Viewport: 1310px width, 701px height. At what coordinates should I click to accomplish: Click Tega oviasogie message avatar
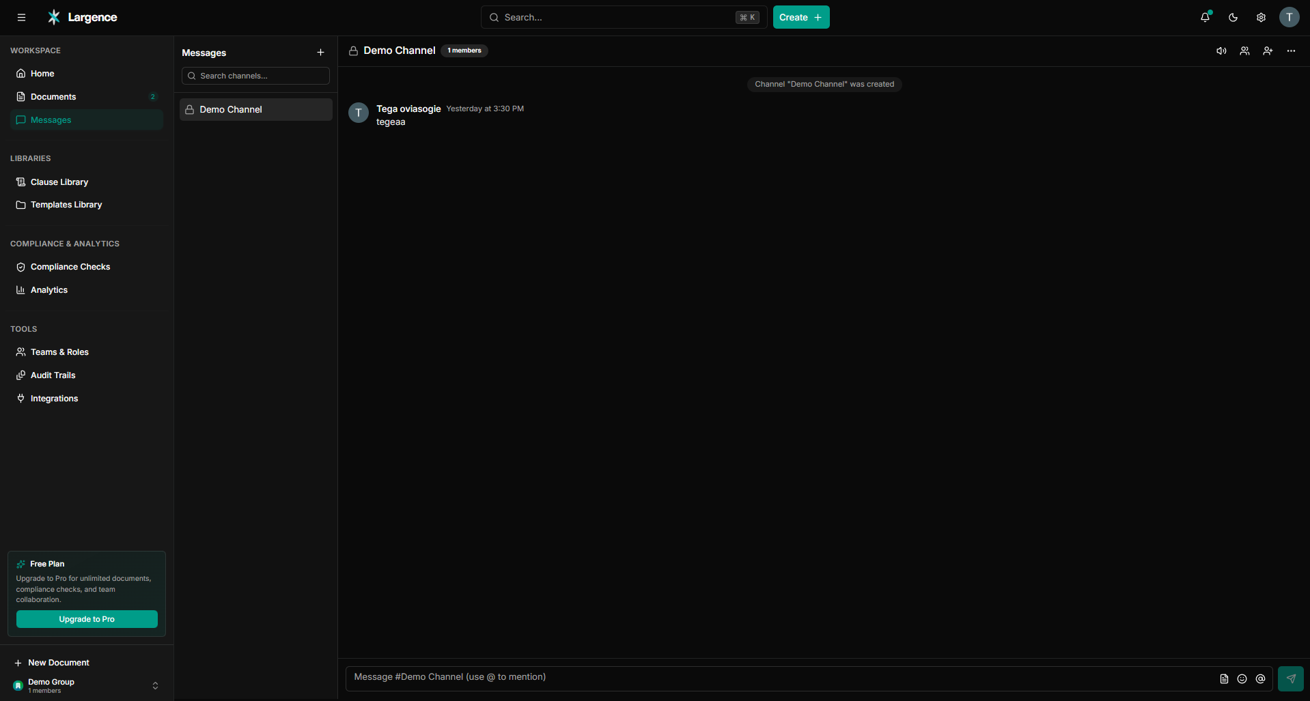pyautogui.click(x=359, y=113)
